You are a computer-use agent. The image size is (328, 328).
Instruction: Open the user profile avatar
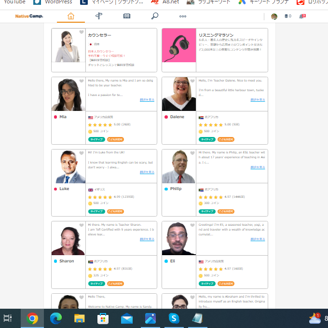click(x=274, y=16)
